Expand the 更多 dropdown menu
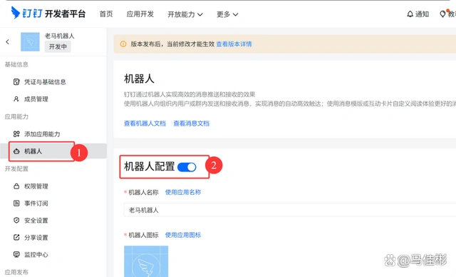Screen dimensions: 456x277 click(x=227, y=14)
